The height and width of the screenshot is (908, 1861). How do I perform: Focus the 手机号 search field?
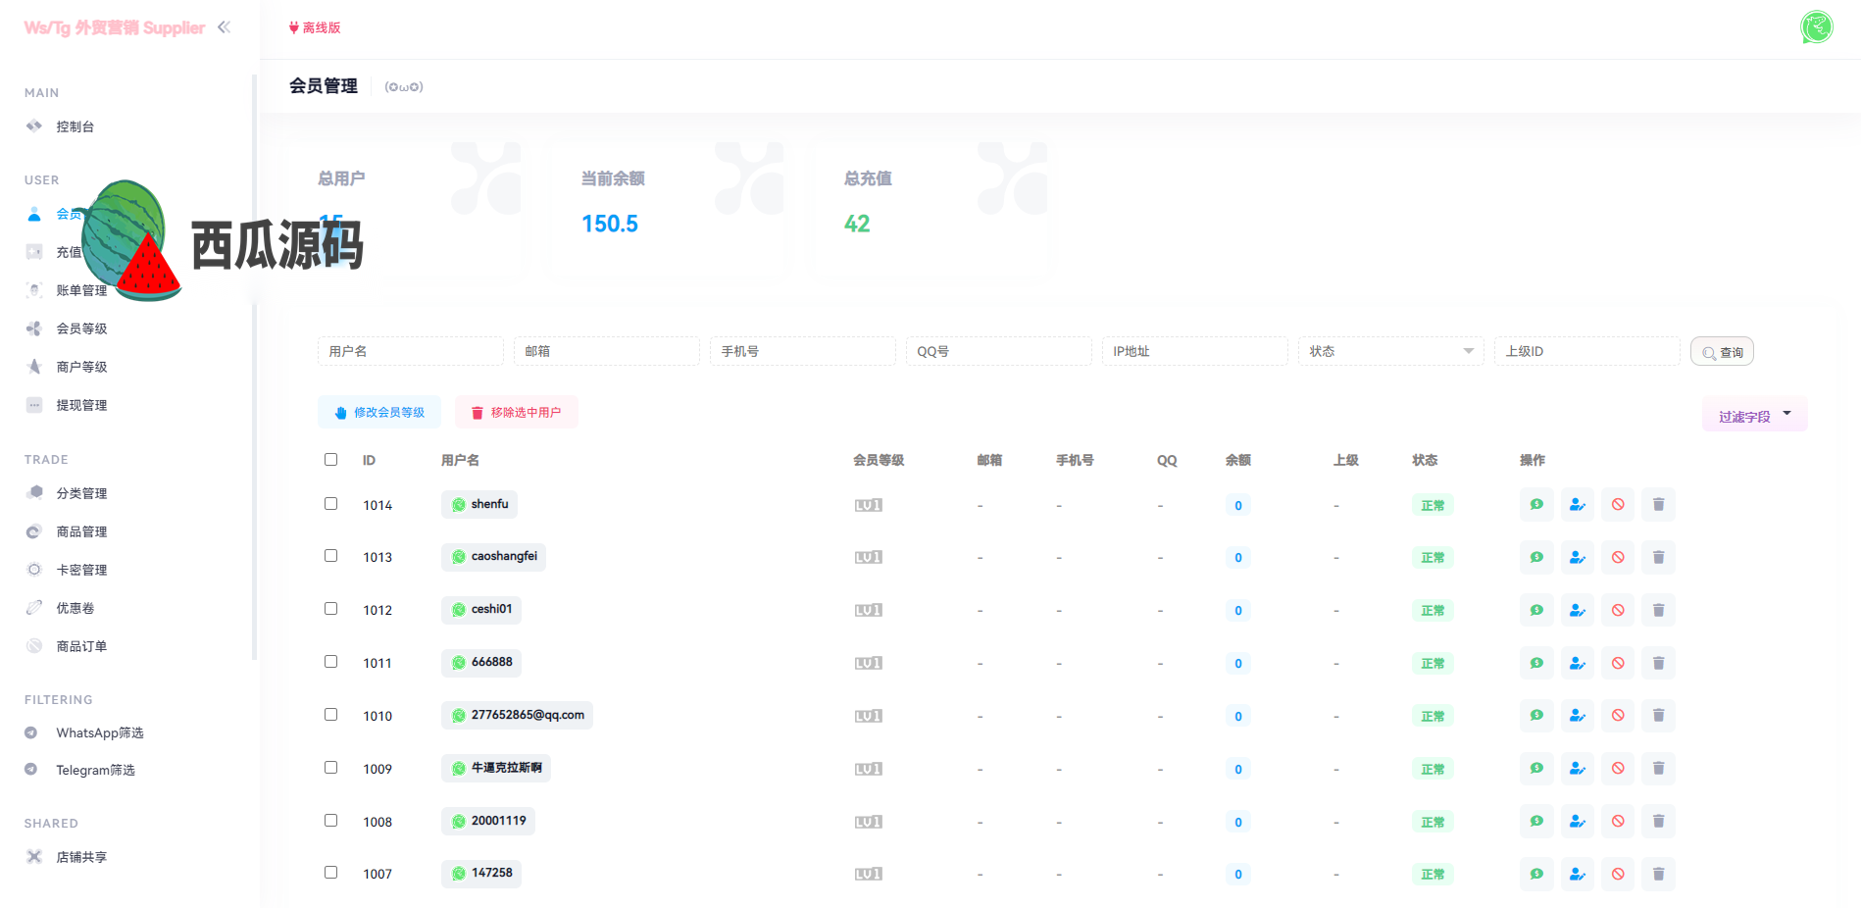pyautogui.click(x=803, y=351)
